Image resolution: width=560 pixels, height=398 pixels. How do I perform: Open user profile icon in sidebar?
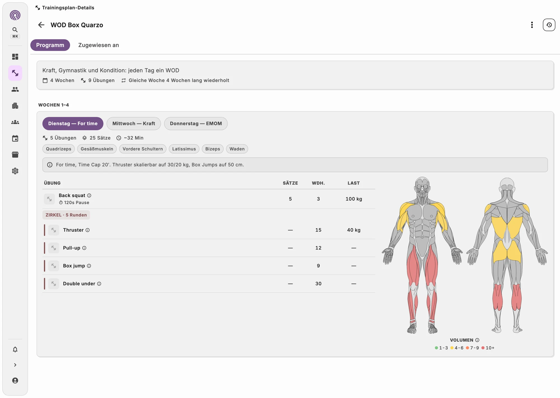15,380
